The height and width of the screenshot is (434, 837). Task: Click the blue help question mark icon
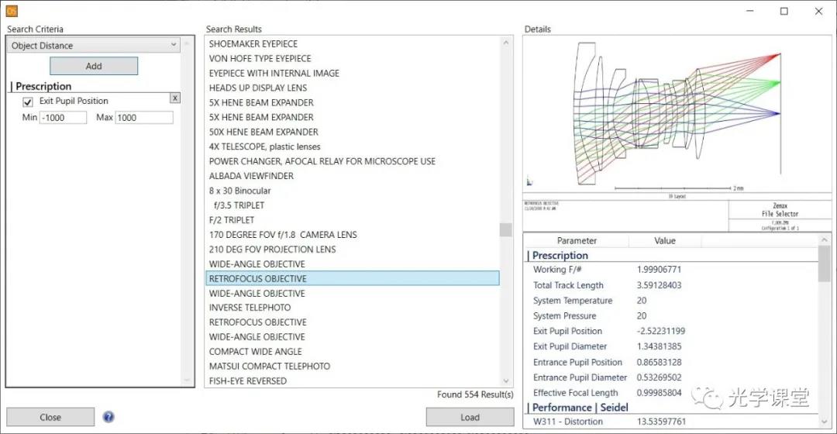[108, 417]
